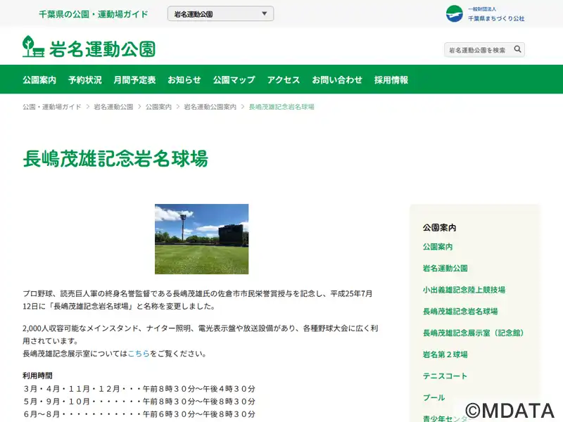563x422 pixels.
Task: Click the 千葉県まちづくり公社 logo
Action: pyautogui.click(x=486, y=14)
